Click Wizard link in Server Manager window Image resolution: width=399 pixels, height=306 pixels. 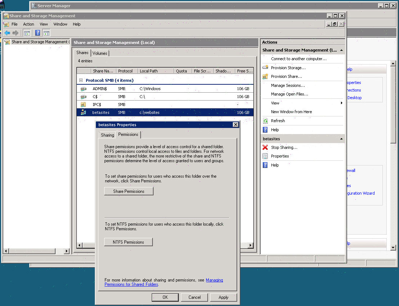[361, 193]
